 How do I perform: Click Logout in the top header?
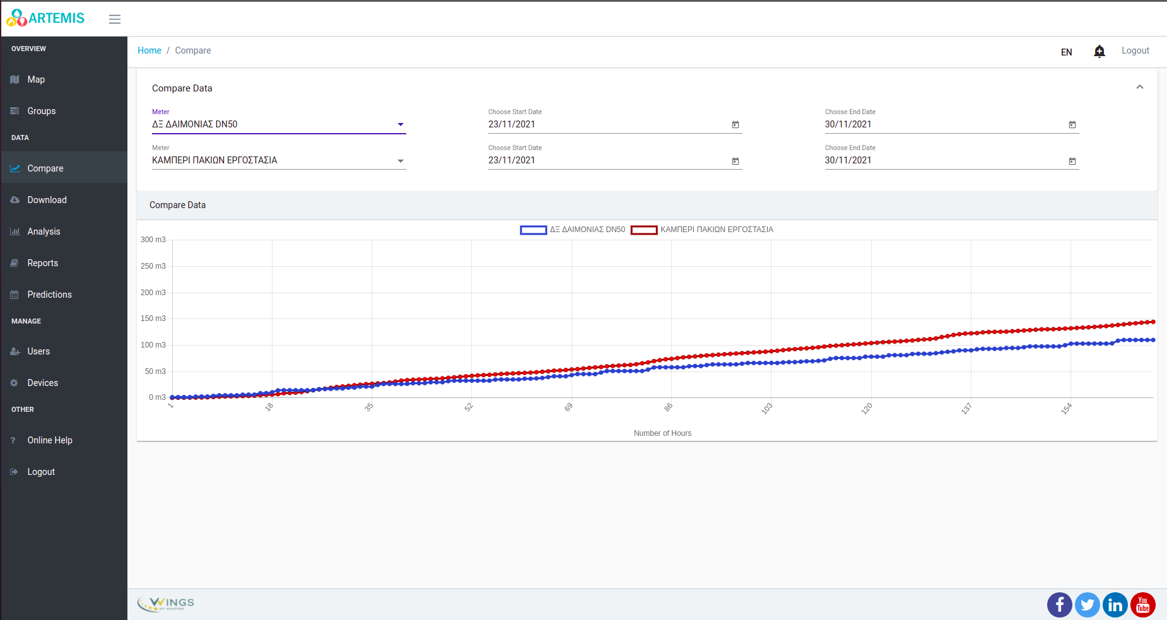(1135, 50)
